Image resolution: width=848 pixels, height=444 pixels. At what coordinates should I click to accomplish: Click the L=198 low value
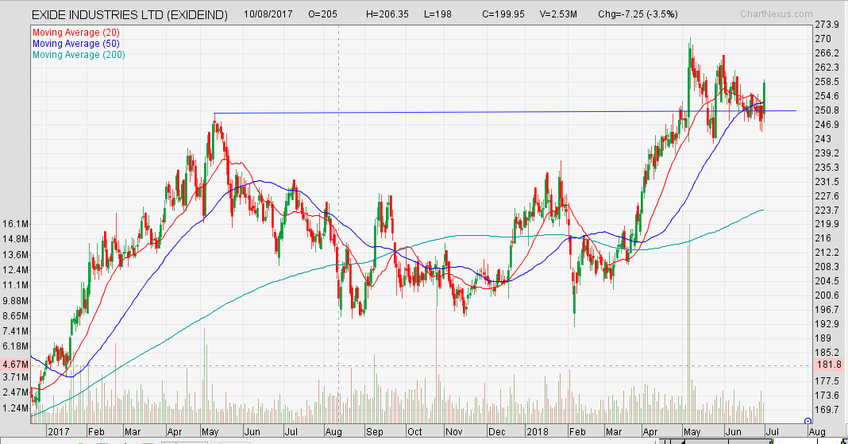[437, 14]
